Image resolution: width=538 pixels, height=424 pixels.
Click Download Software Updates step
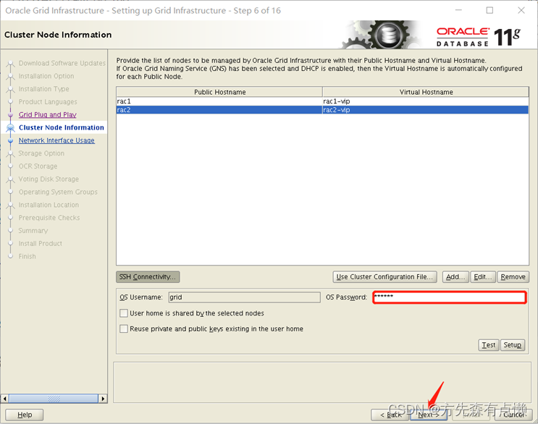click(x=62, y=64)
